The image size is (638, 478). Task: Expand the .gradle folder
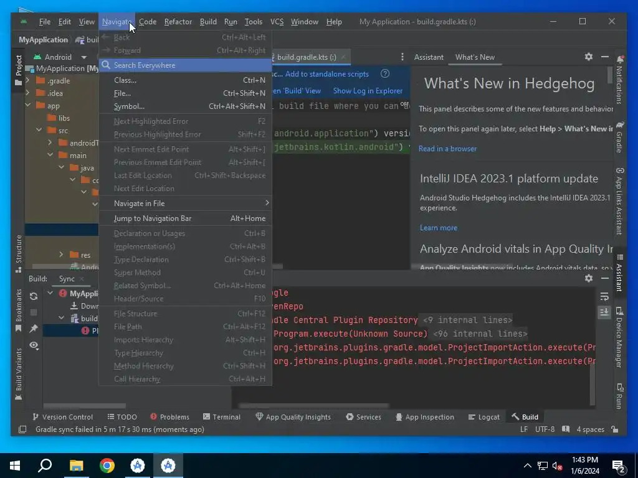coord(27,80)
